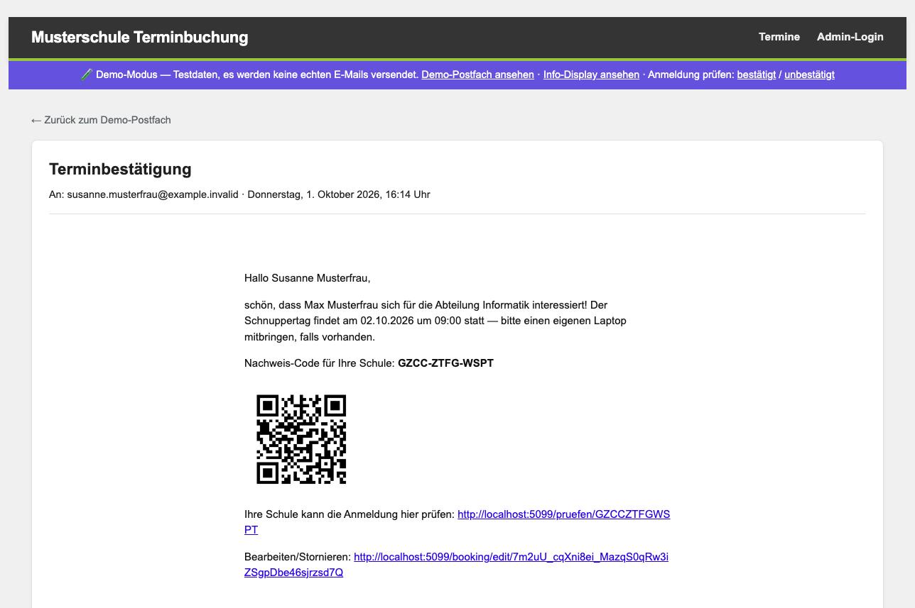Click greeting Hallo Susanne Musterfrau

(x=307, y=278)
